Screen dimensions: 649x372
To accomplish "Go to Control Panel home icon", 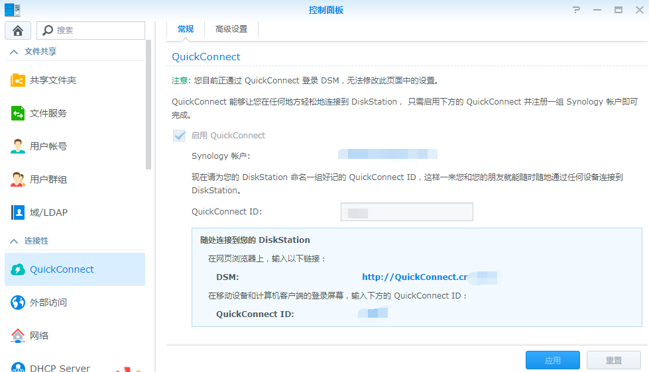I will [18, 30].
